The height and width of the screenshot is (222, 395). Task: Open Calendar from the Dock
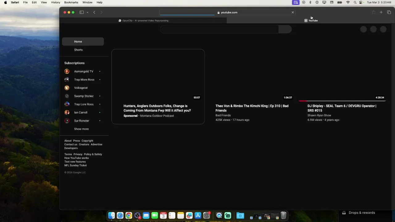tap(163, 216)
